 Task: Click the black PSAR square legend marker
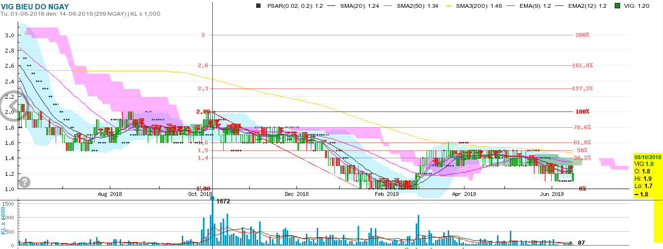click(258, 6)
